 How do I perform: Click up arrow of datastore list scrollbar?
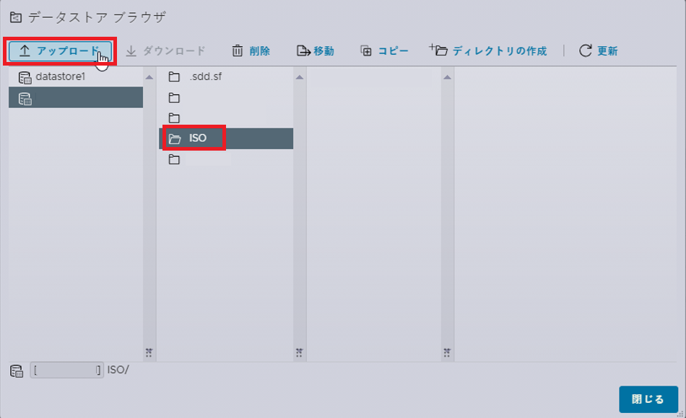coord(149,77)
